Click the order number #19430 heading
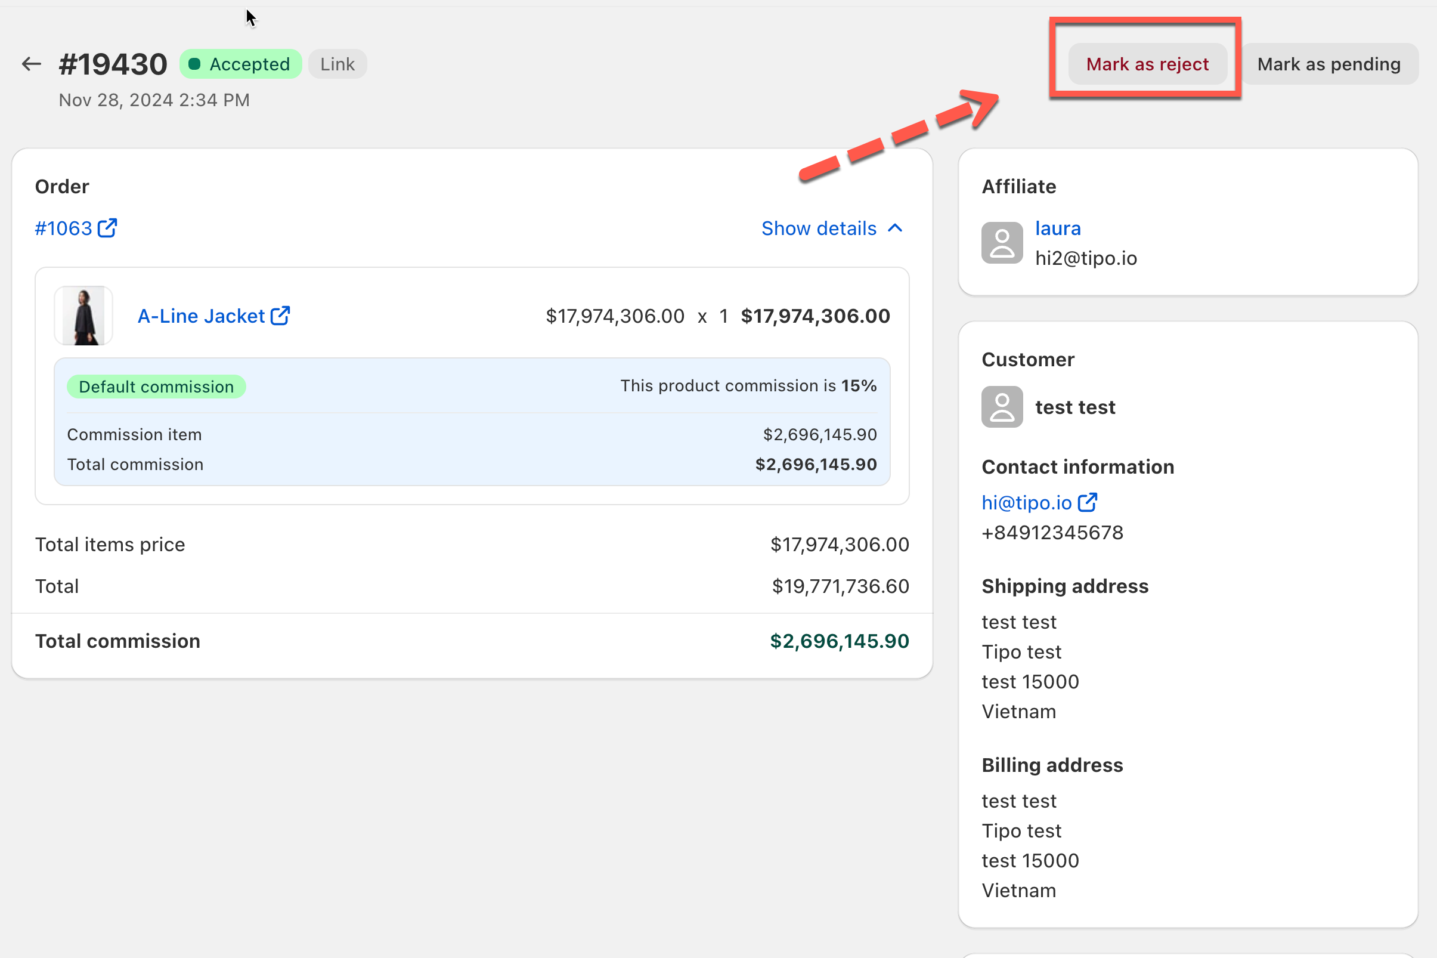 [x=113, y=64]
